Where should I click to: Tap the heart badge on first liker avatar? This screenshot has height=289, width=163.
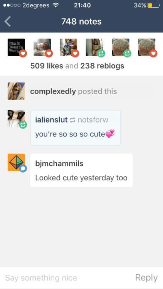[x=23, y=54]
